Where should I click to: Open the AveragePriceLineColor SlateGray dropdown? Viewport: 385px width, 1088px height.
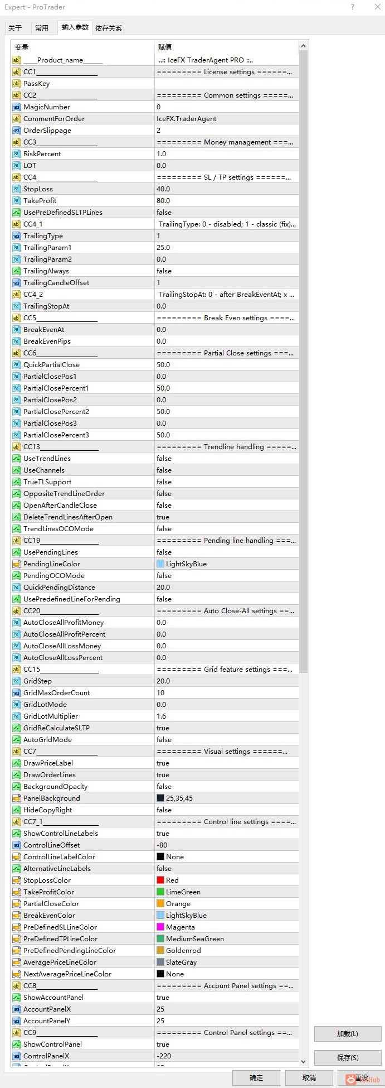(227, 962)
